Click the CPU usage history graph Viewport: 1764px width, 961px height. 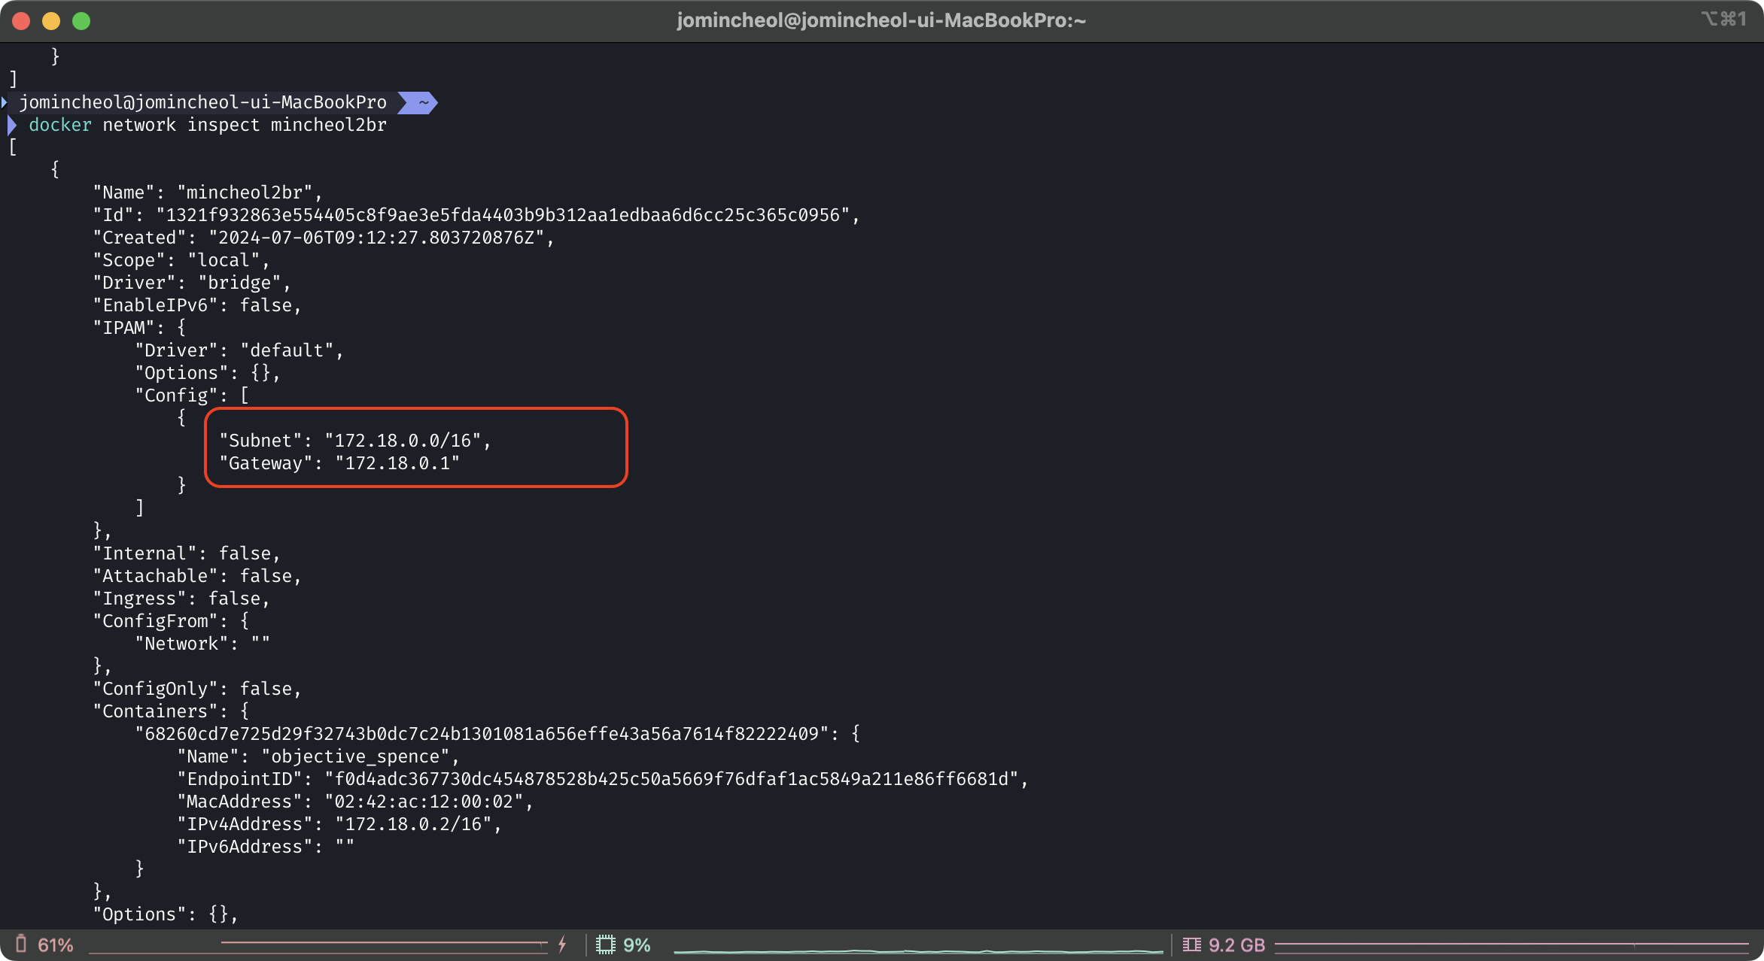[918, 950]
